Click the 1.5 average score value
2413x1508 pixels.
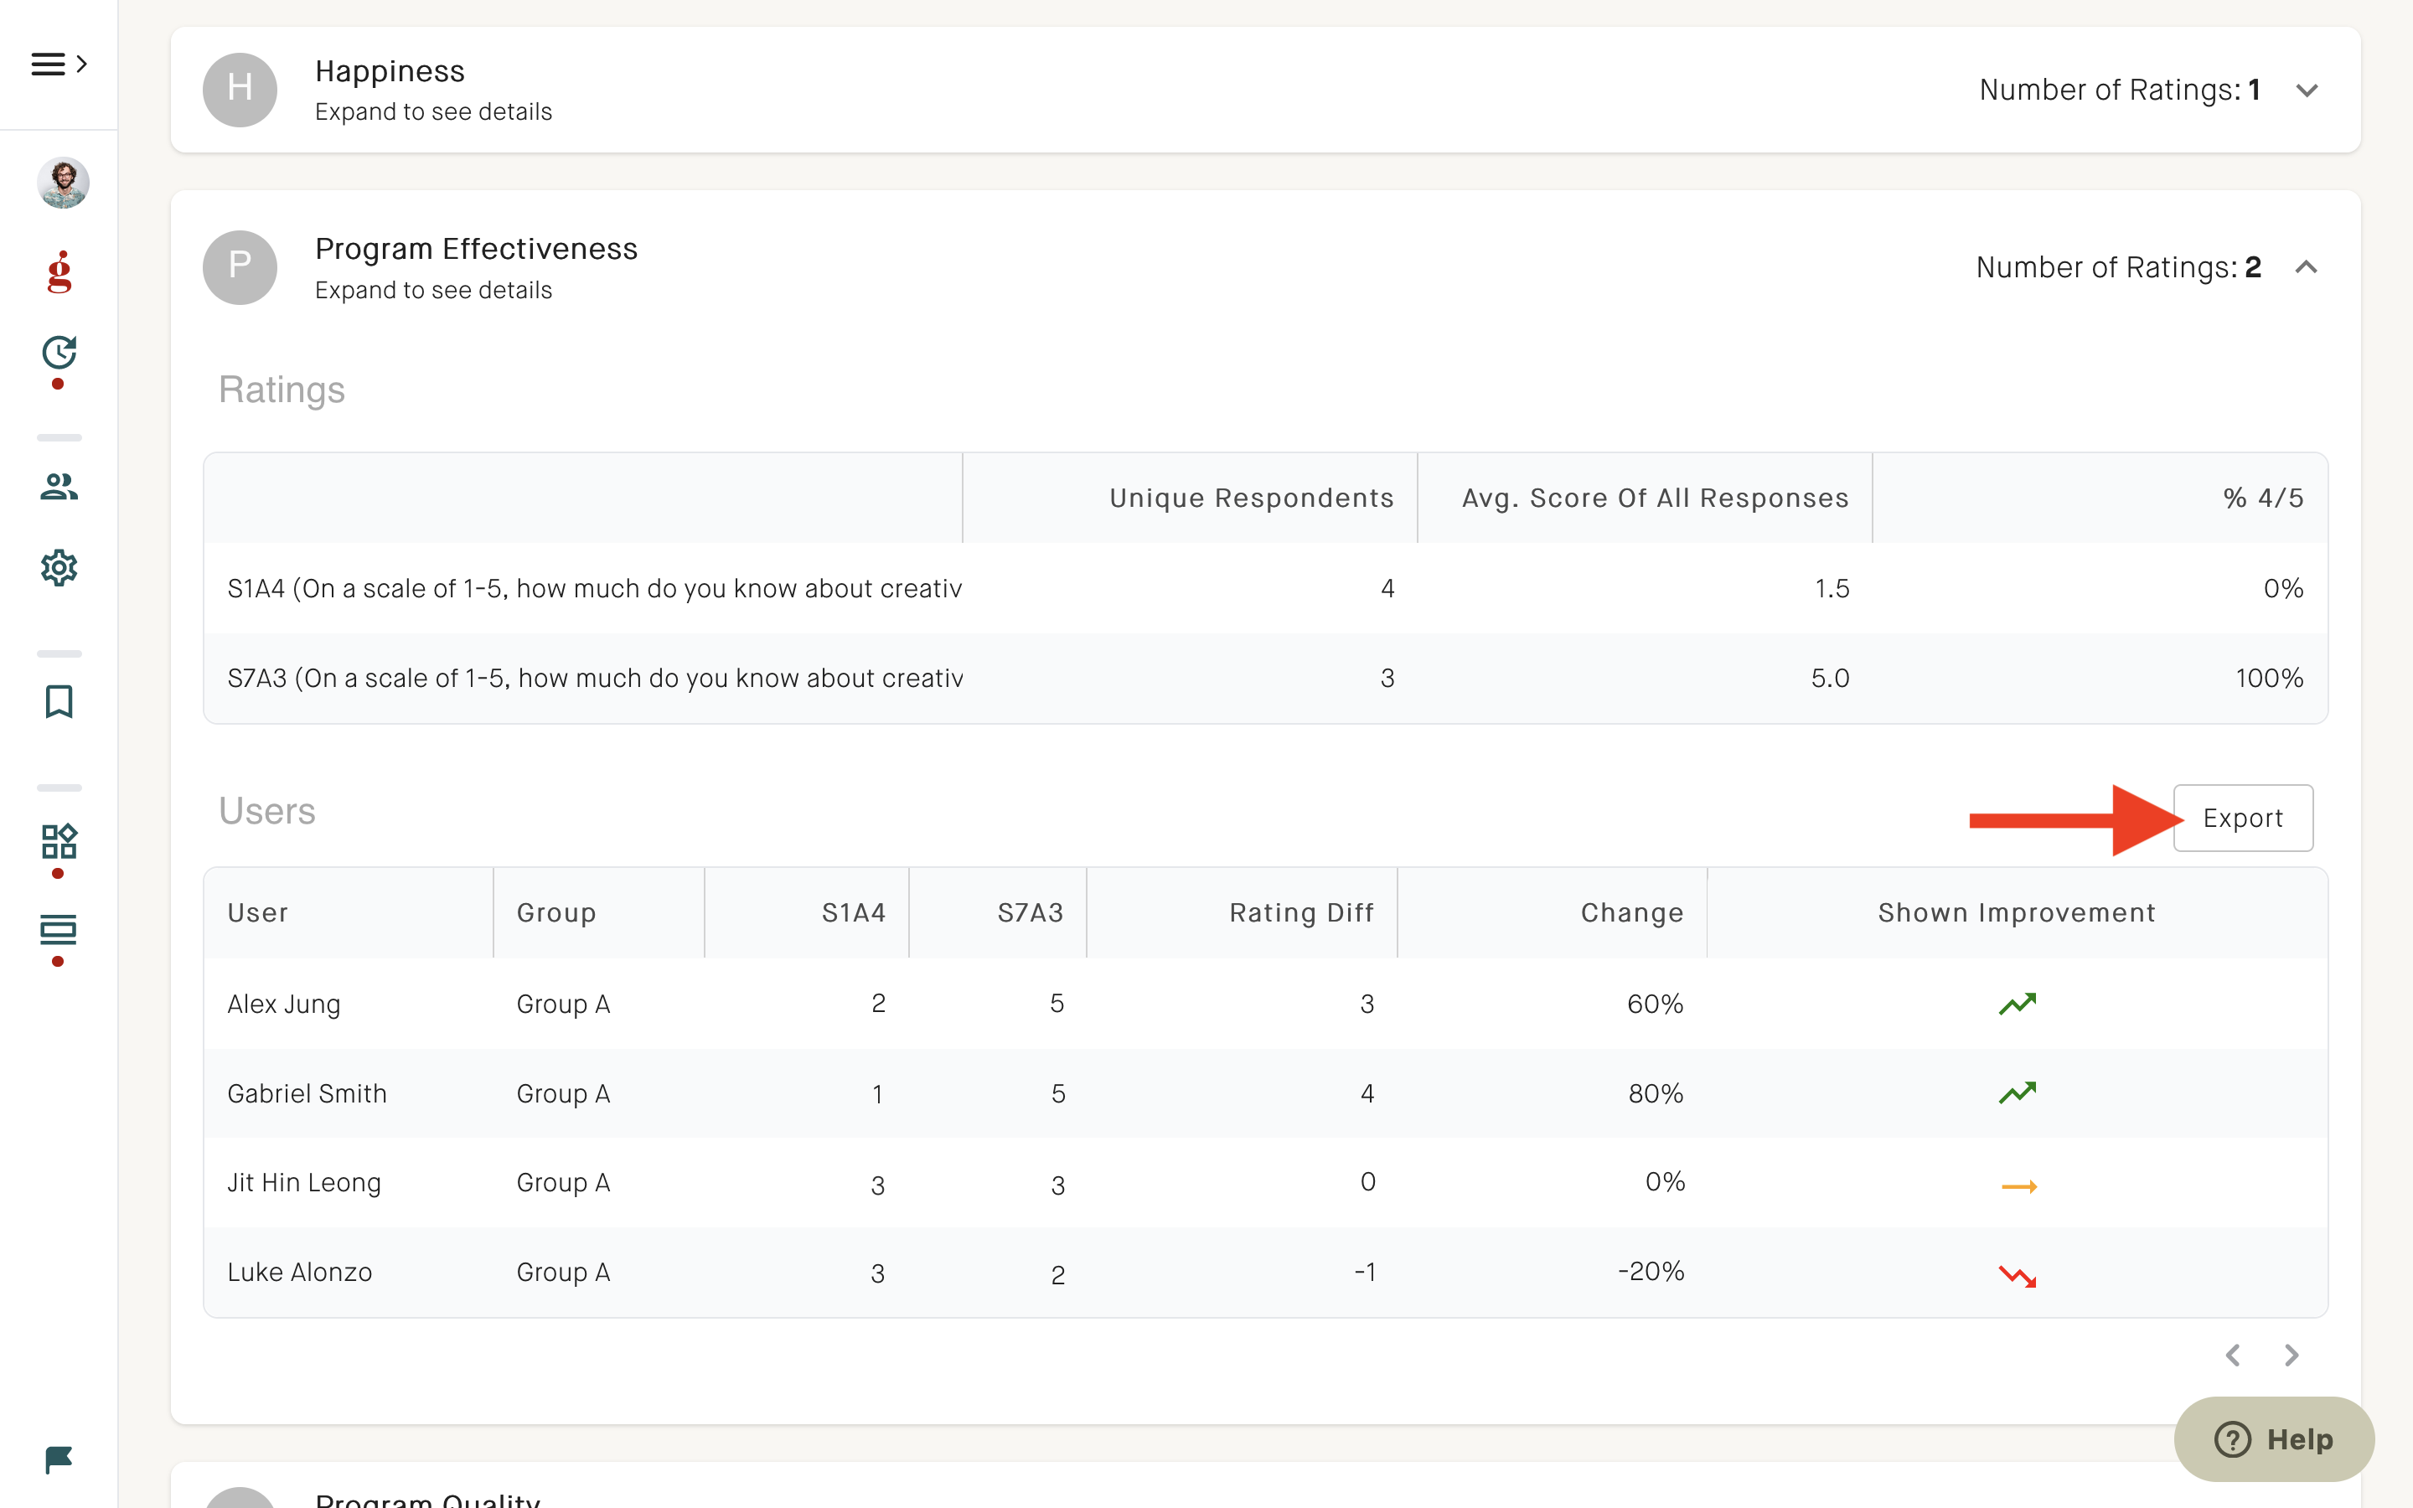click(1832, 588)
